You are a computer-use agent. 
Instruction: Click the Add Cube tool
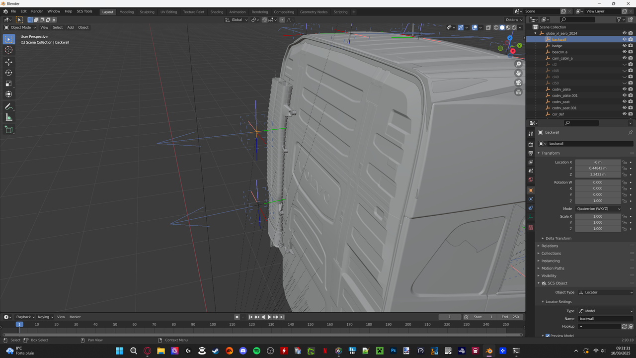8,130
